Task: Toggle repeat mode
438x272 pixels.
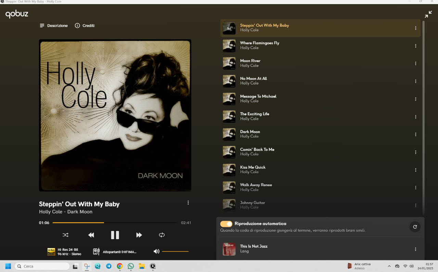Action: point(162,235)
